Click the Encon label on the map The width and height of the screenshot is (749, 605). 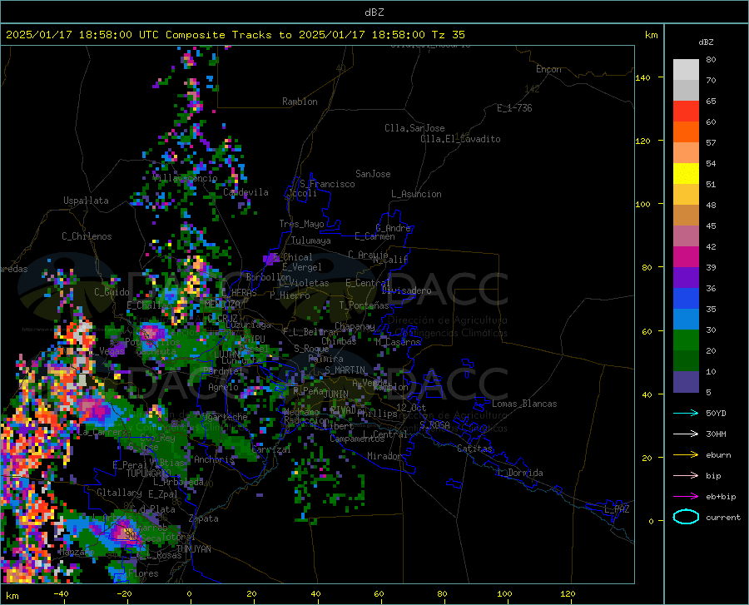click(x=548, y=69)
